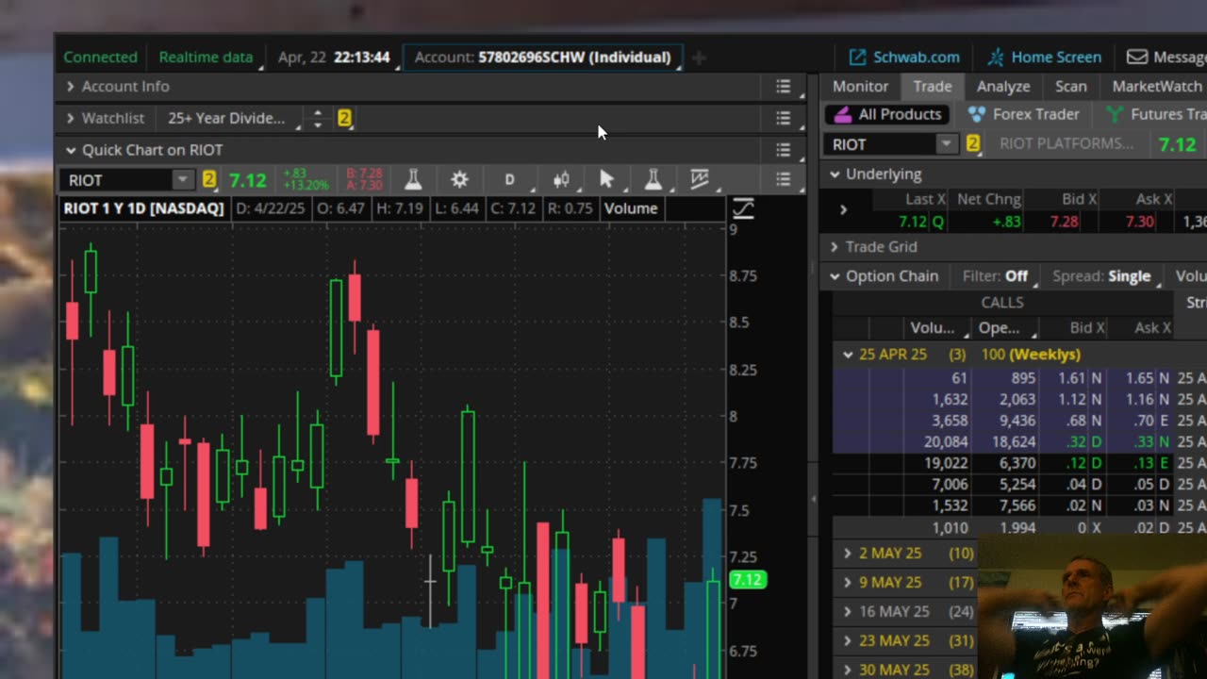Expand the 9 MAY 25 expiration

point(848,583)
